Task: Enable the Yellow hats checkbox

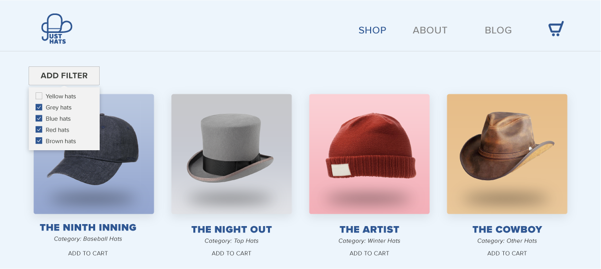Action: pos(39,96)
